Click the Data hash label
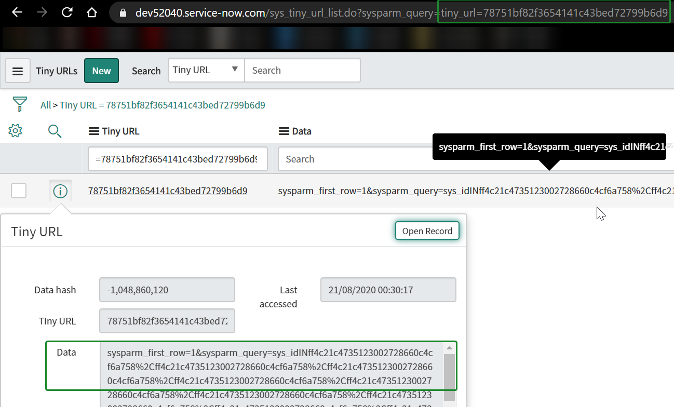674x407 pixels. click(55, 290)
